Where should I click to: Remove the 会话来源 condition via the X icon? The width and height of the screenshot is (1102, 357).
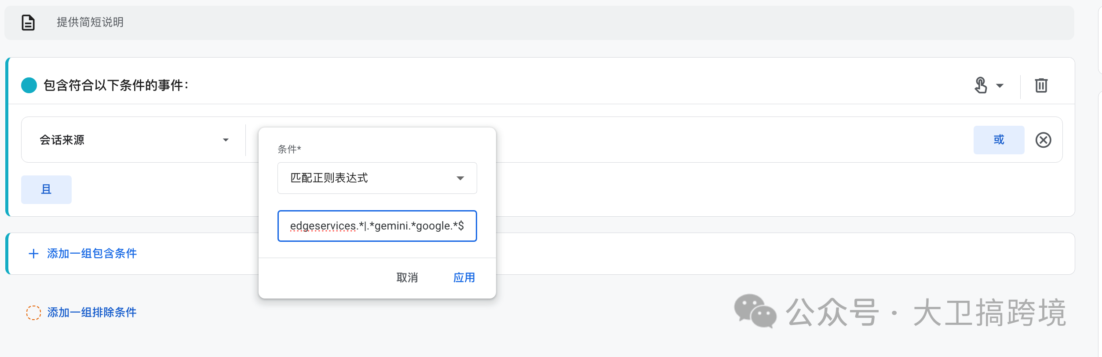[x=1044, y=140]
